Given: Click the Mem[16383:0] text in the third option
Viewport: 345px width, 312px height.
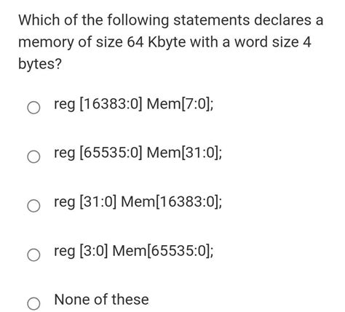Looking at the screenshot, I should point(171,202).
